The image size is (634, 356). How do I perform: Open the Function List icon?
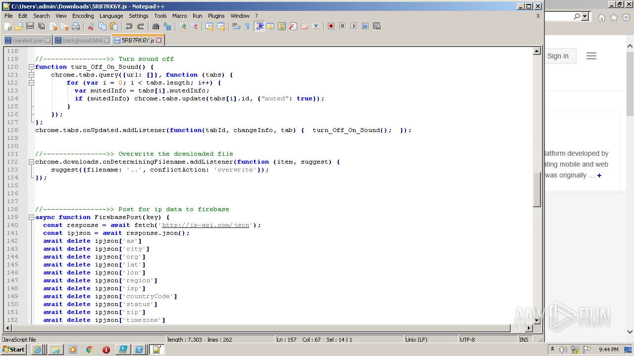293,26
